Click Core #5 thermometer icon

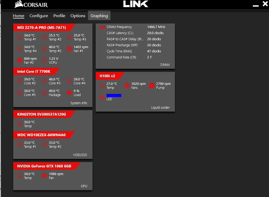(20, 93)
